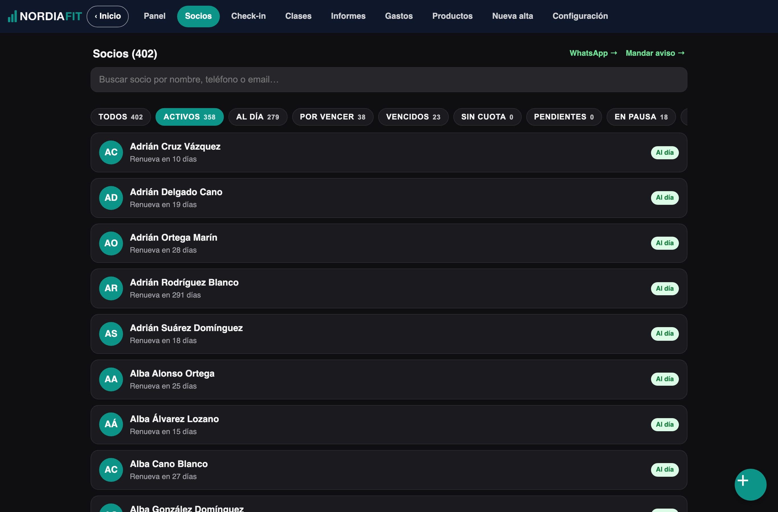Screen dimensions: 778x512
Task: Open the Clases tab
Action: point(298,16)
